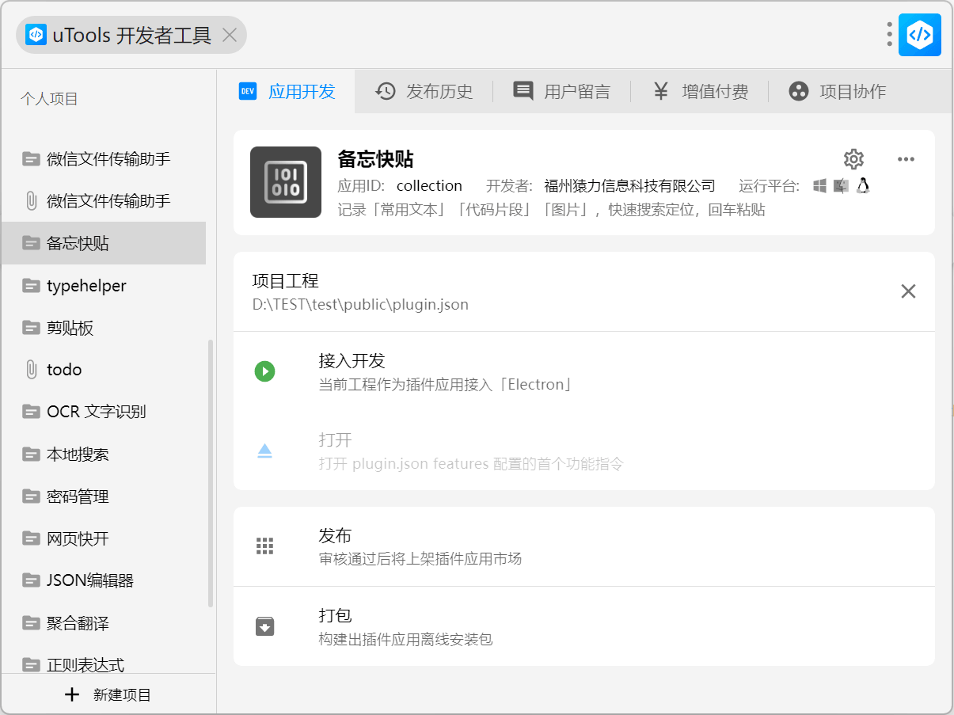Select the 备忘快贴 project in sidebar
The height and width of the screenshot is (715, 954).
click(104, 243)
